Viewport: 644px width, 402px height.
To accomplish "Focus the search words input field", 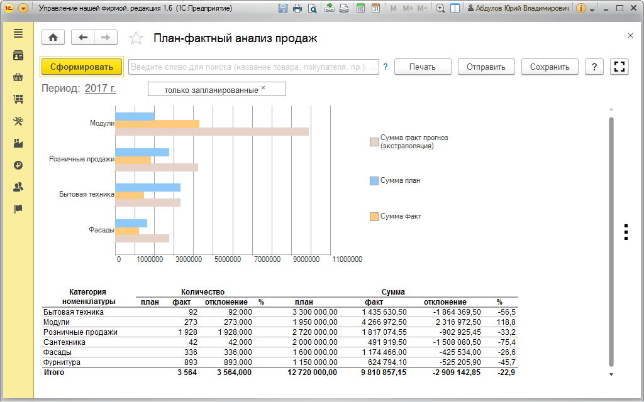I will click(x=253, y=67).
